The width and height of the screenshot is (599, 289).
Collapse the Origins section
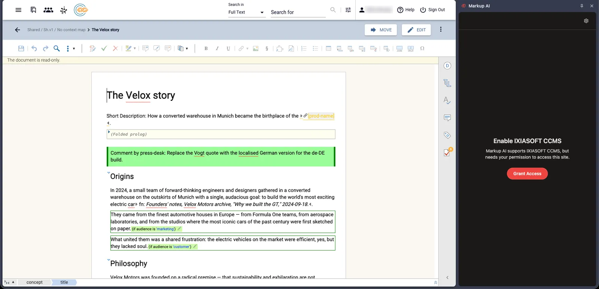click(x=109, y=173)
